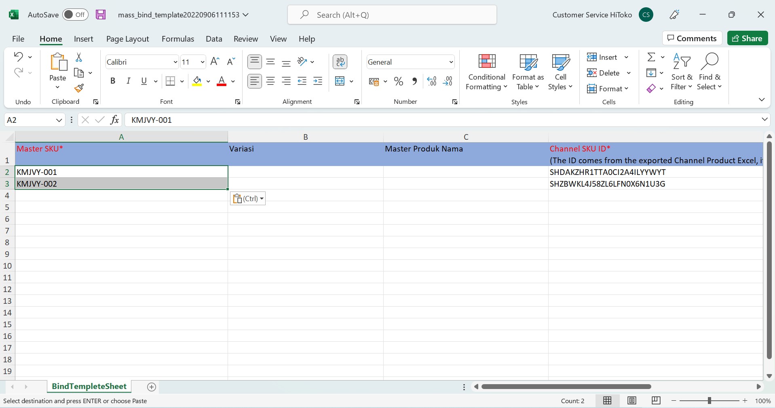The height and width of the screenshot is (408, 775).
Task: Toggle Top Align
Action: point(255,62)
